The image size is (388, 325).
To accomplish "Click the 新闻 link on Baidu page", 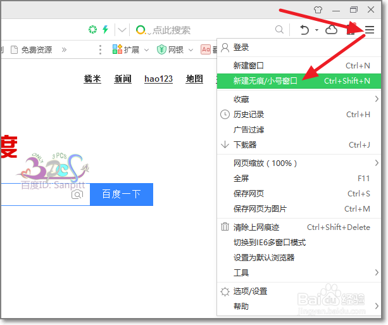I will pyautogui.click(x=123, y=79).
